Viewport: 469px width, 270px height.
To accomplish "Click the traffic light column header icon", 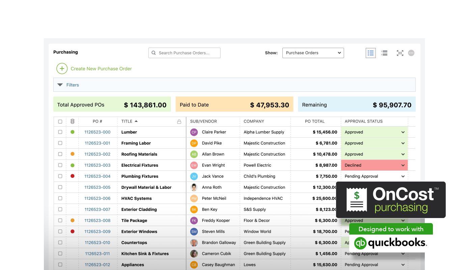I will pyautogui.click(x=72, y=122).
